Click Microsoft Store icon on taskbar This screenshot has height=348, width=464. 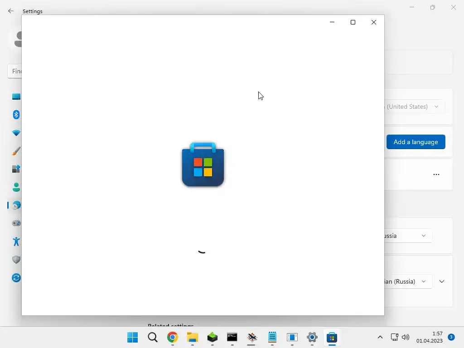[332, 337]
